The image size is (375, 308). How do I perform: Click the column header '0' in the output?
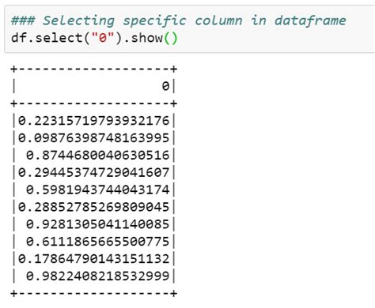point(165,86)
